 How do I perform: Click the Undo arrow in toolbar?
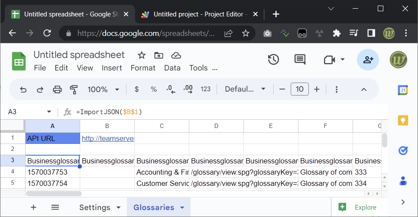23,89
